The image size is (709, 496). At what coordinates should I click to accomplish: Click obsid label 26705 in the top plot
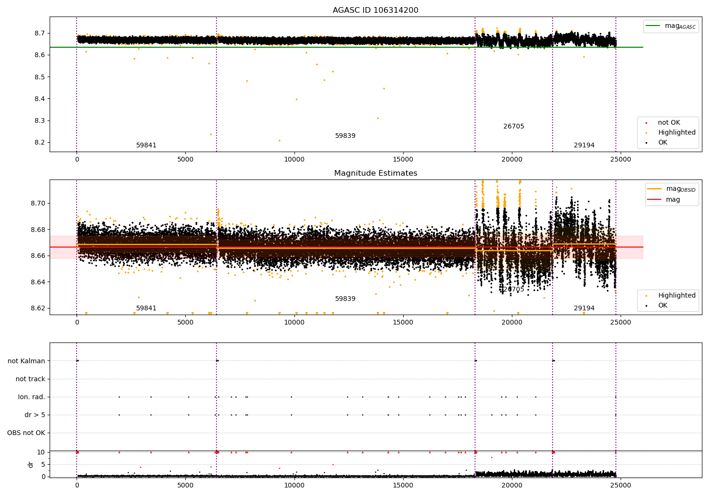tap(514, 127)
